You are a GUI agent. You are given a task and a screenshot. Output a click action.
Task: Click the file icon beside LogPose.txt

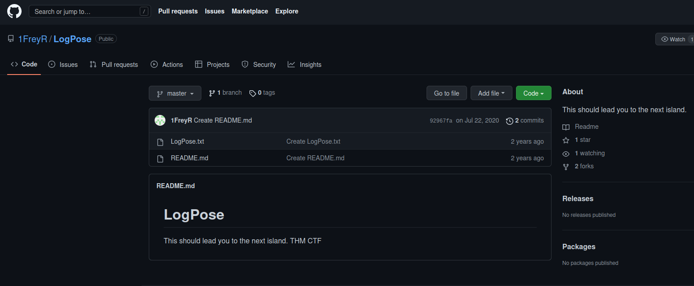(x=160, y=142)
